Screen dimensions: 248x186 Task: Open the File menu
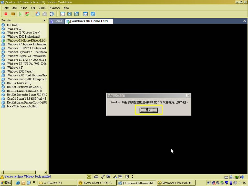click(7, 8)
